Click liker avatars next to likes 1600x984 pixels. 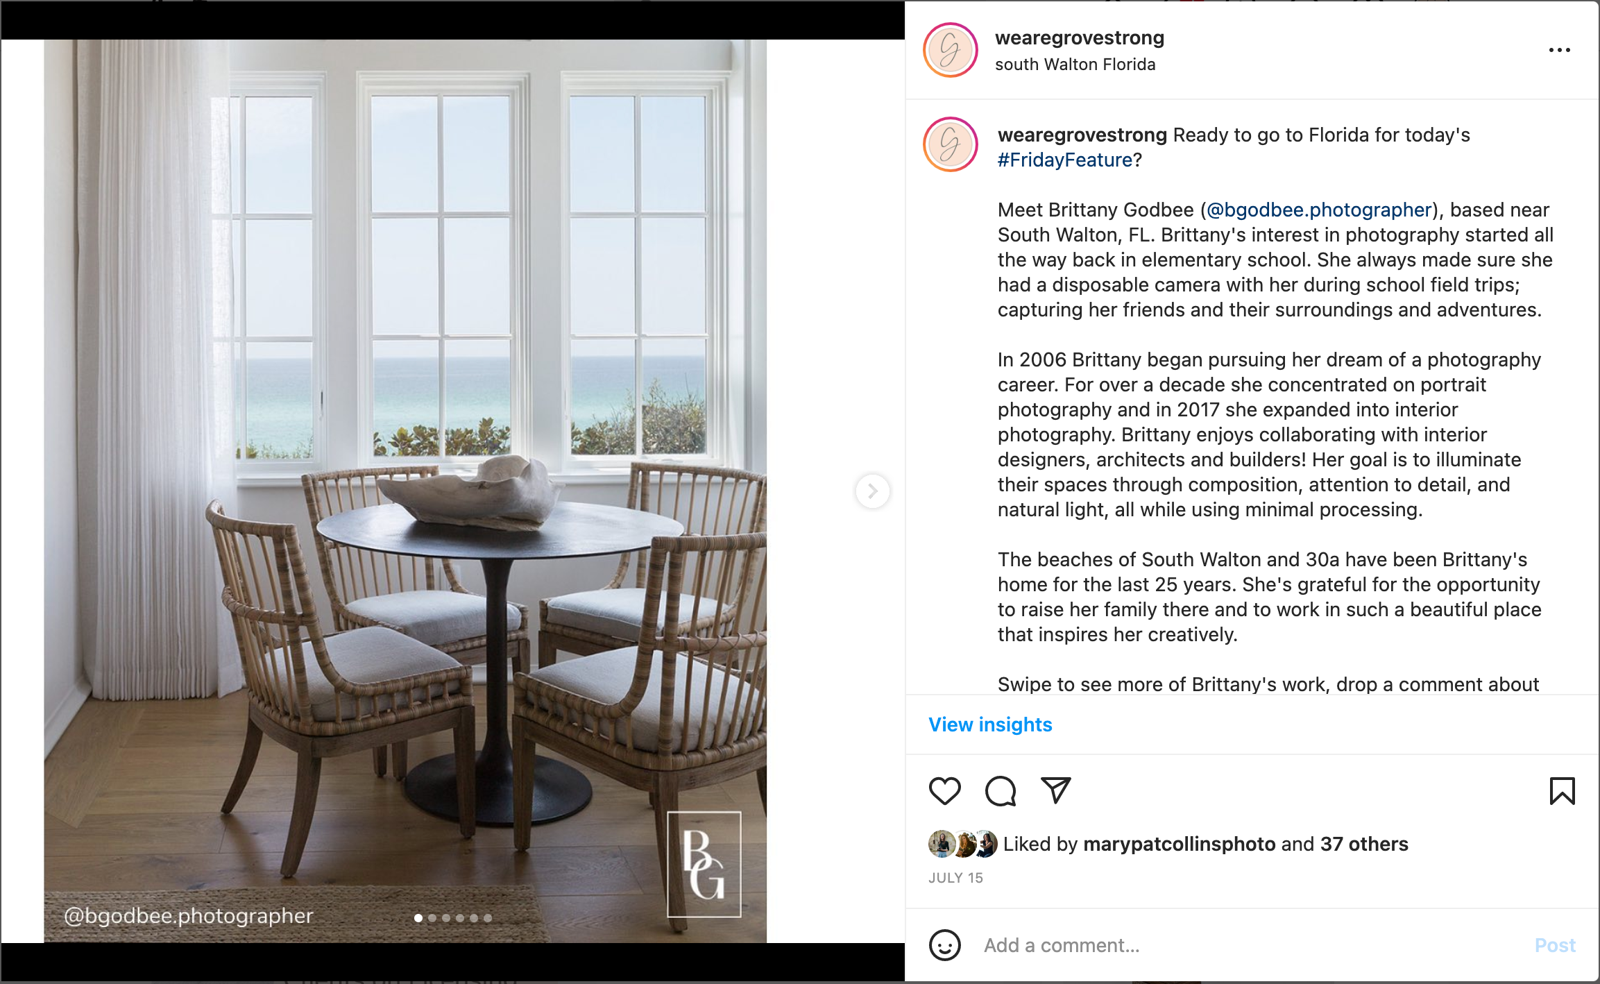[963, 844]
